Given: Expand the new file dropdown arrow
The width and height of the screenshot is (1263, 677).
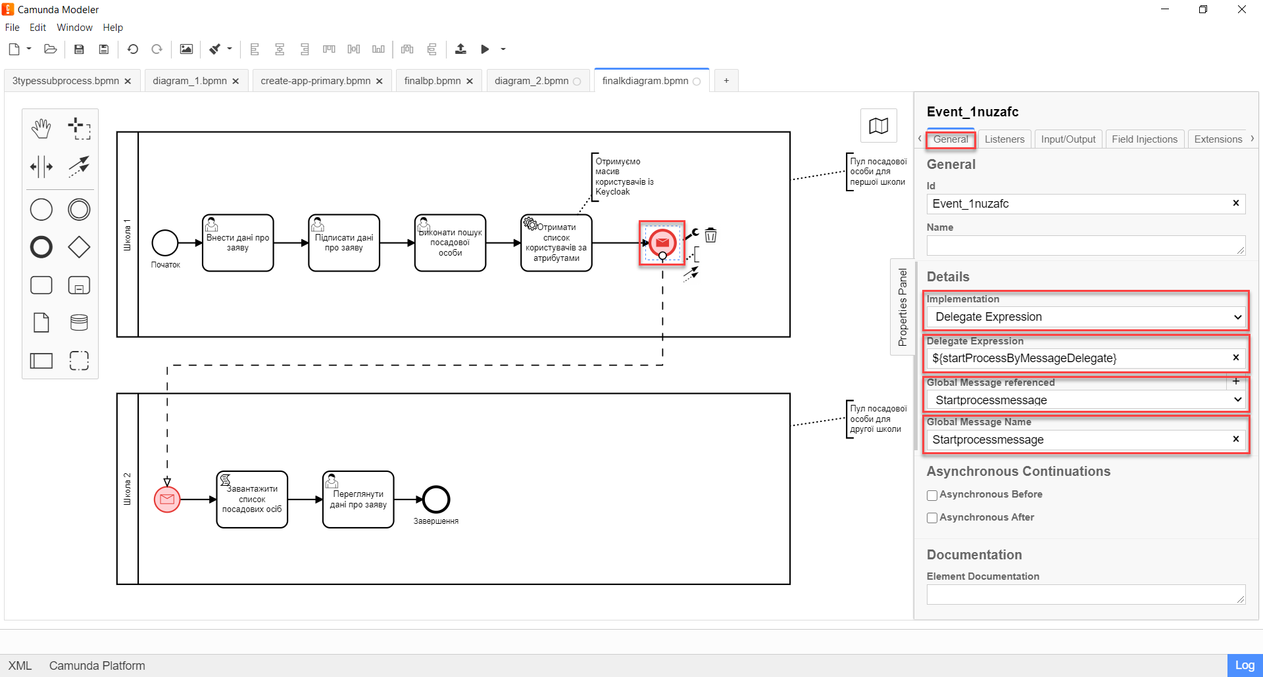Looking at the screenshot, I should pyautogui.click(x=29, y=49).
